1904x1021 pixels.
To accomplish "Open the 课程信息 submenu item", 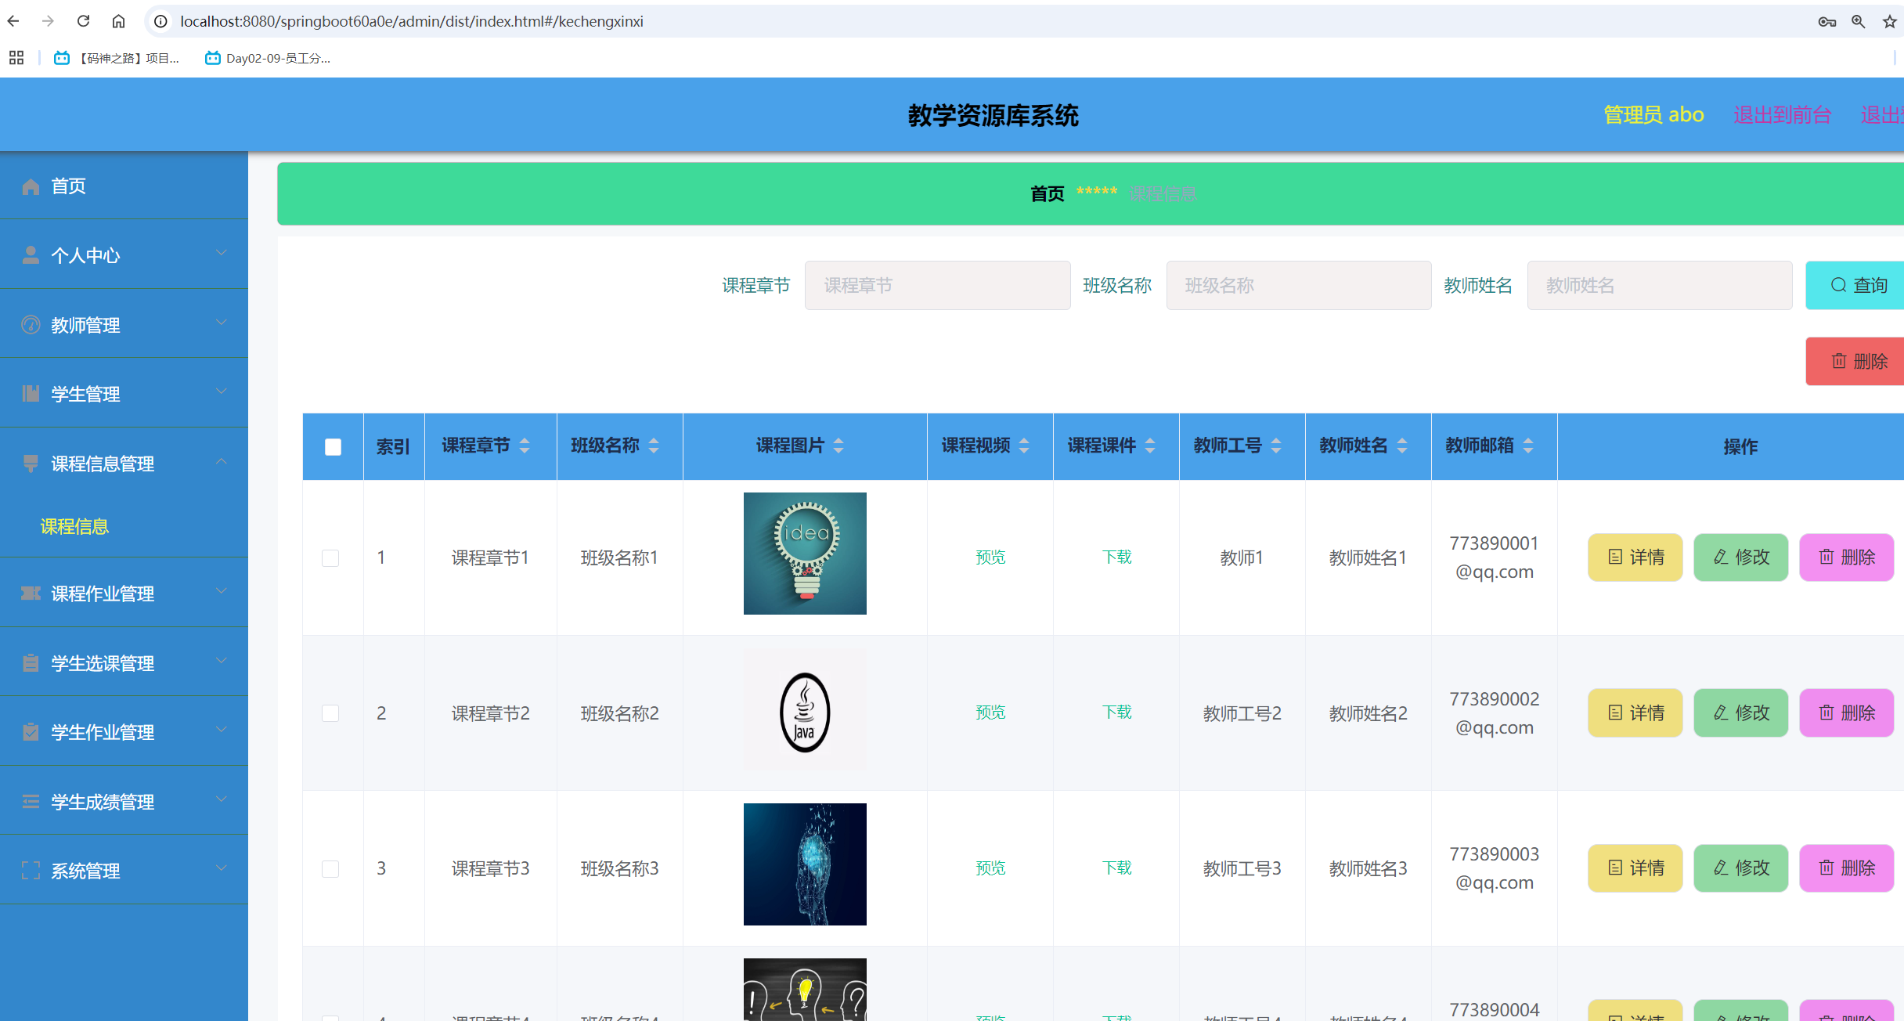I will coord(74,526).
